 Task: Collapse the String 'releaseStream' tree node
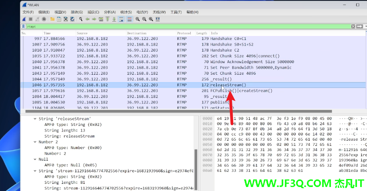[x=35, y=119]
